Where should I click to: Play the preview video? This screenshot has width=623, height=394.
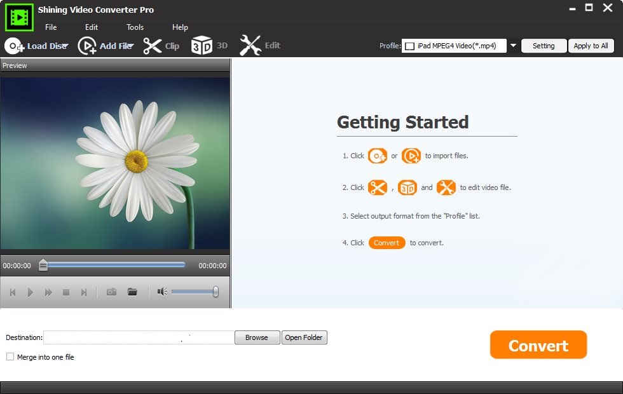(x=31, y=292)
